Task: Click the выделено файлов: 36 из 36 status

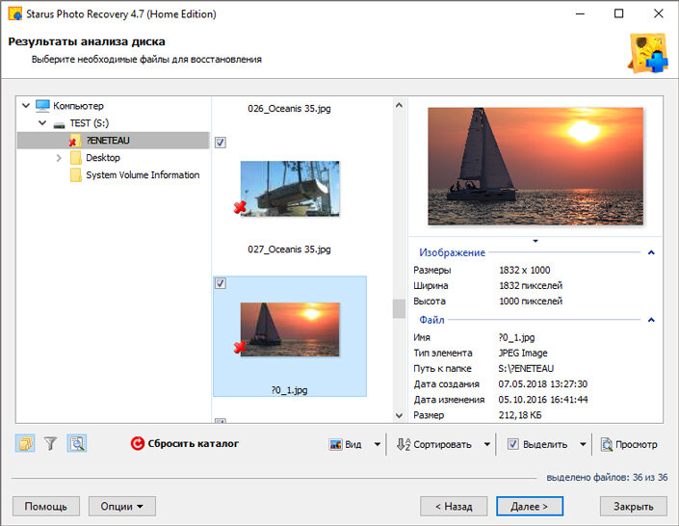Action: pyautogui.click(x=607, y=477)
